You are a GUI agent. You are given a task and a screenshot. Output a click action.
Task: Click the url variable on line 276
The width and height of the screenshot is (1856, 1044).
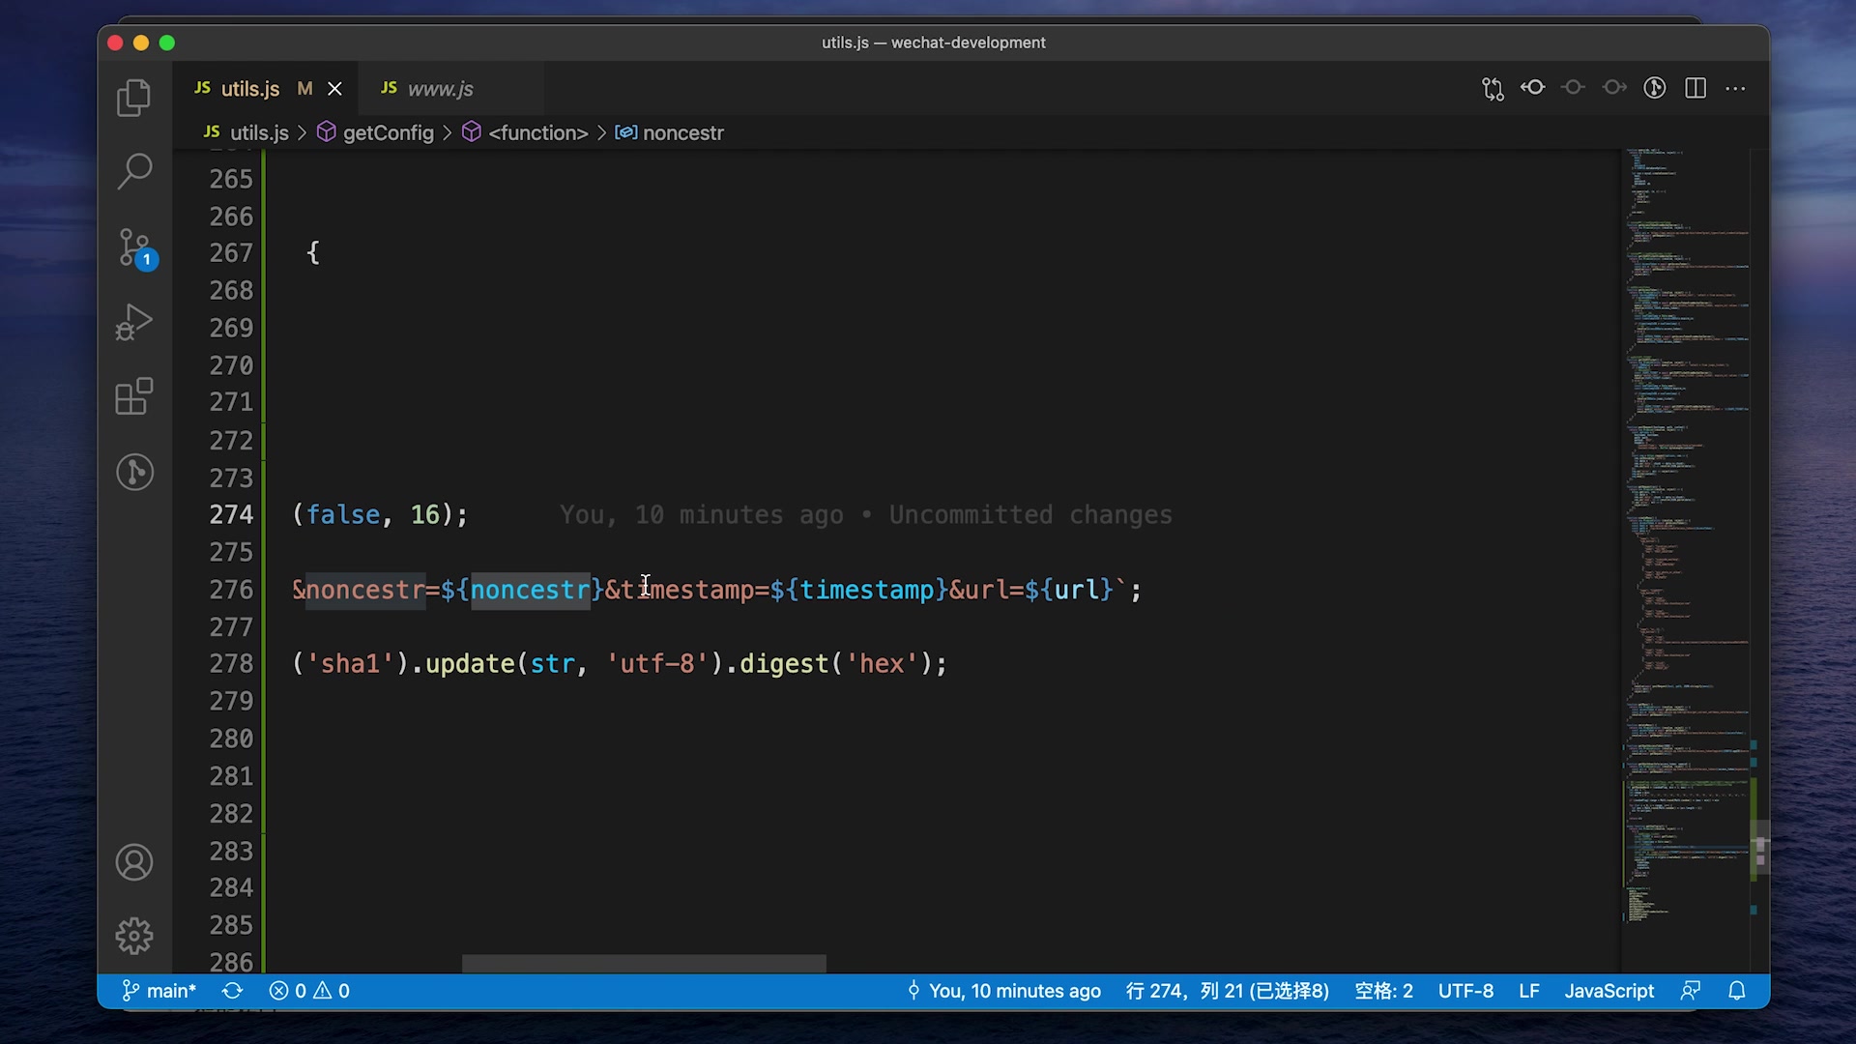1077,590
